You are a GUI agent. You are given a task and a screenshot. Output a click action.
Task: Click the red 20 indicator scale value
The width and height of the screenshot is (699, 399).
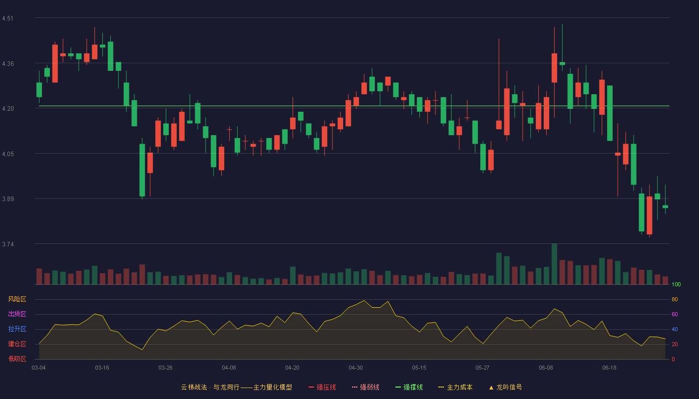(x=675, y=344)
